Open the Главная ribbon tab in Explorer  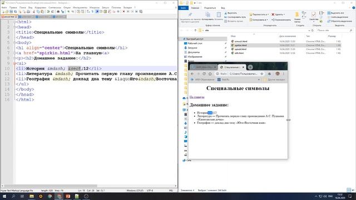tap(195, 8)
